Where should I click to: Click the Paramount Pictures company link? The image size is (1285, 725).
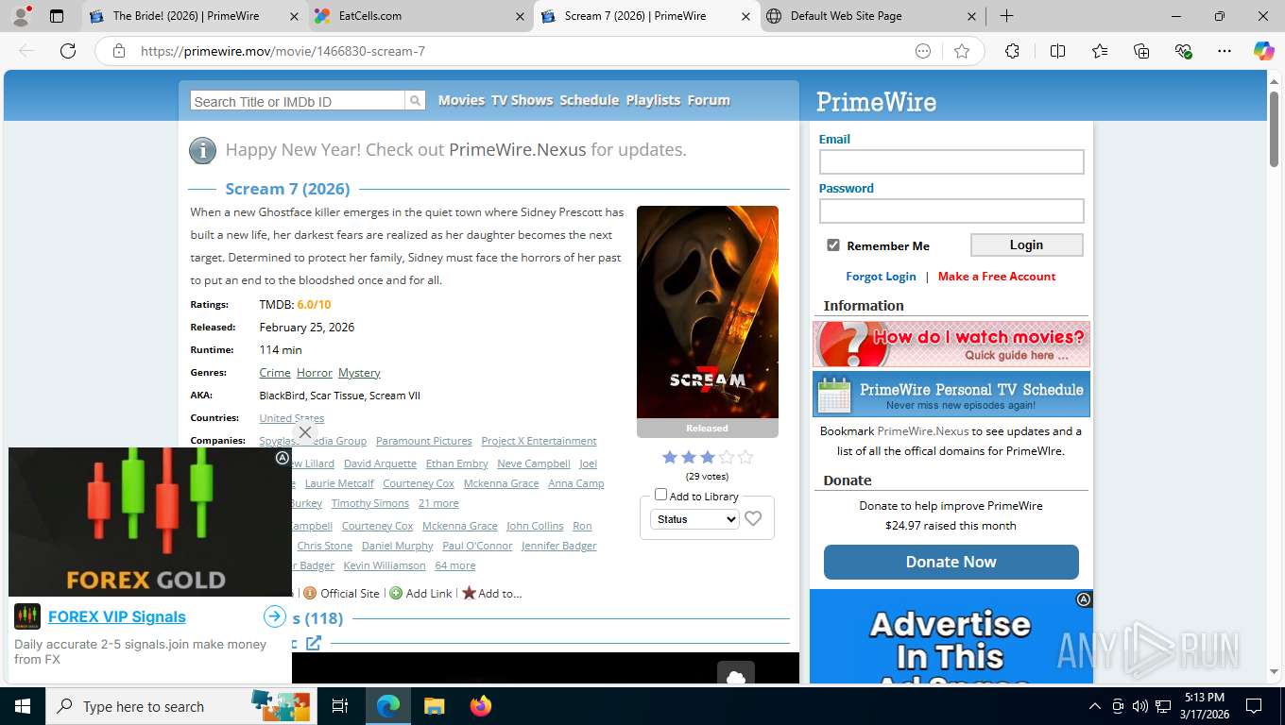coord(423,441)
